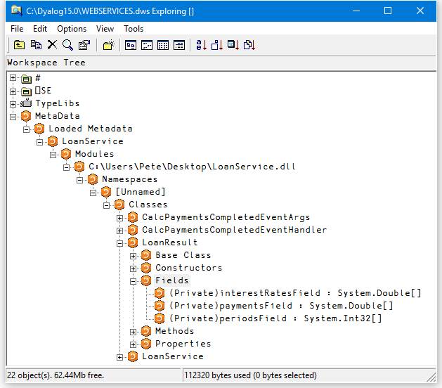
Task: Click the Properties toolbar icon
Action: pyautogui.click(x=84, y=45)
